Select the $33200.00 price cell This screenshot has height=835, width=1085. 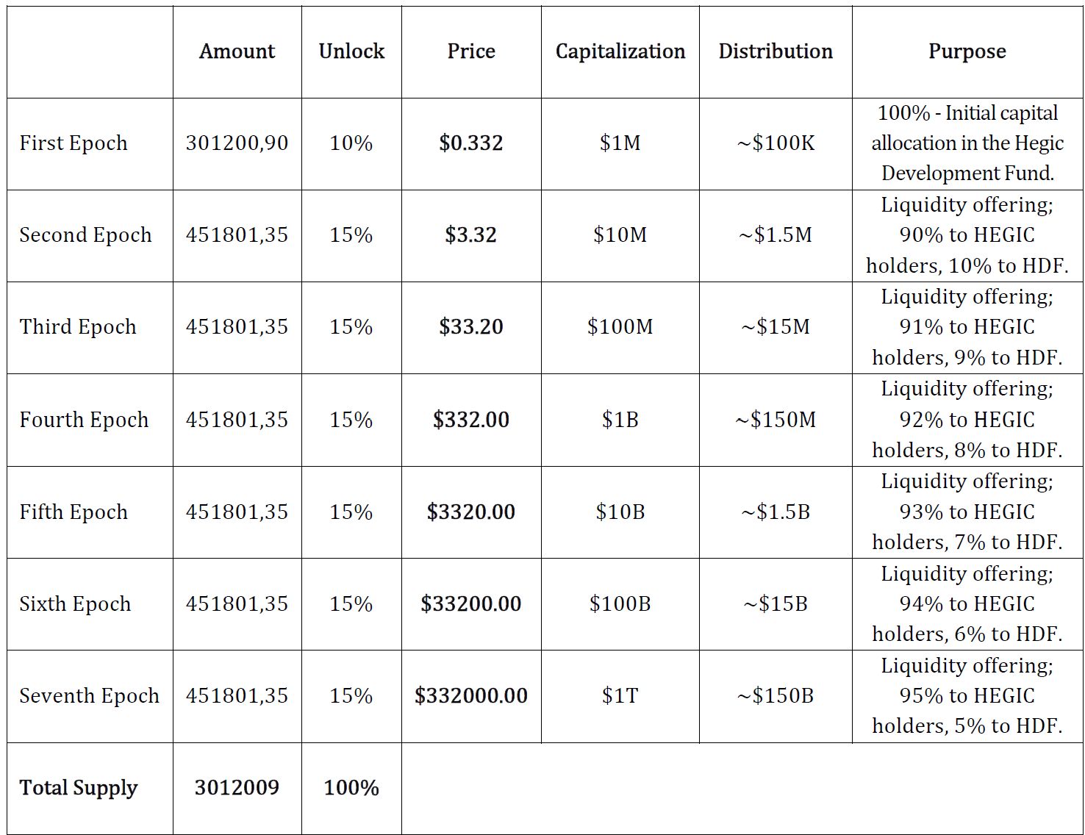[x=471, y=604]
